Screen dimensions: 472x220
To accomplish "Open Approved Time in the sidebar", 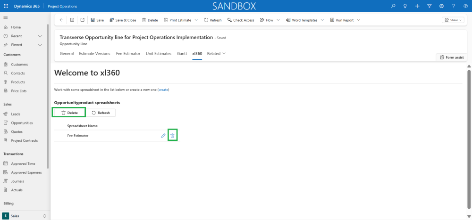I will (24, 164).
